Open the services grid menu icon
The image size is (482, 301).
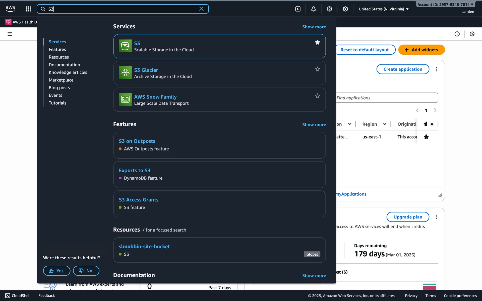pos(29,9)
